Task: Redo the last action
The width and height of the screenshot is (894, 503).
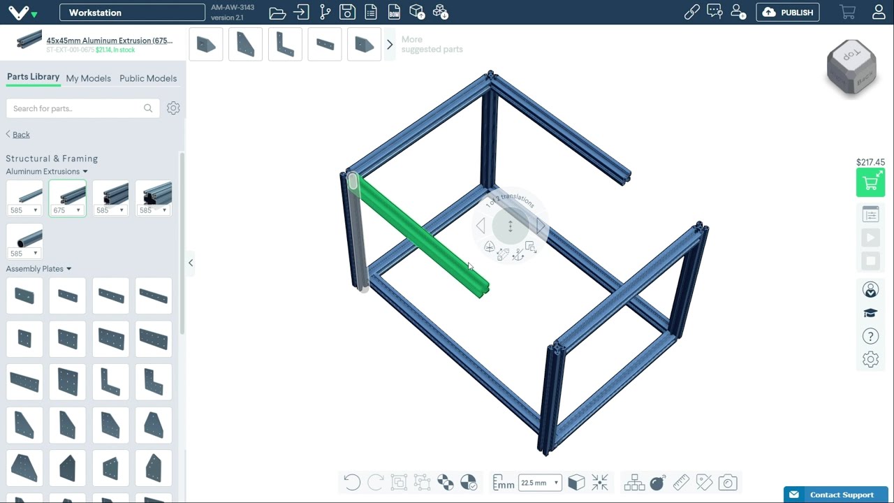Action: click(x=375, y=482)
